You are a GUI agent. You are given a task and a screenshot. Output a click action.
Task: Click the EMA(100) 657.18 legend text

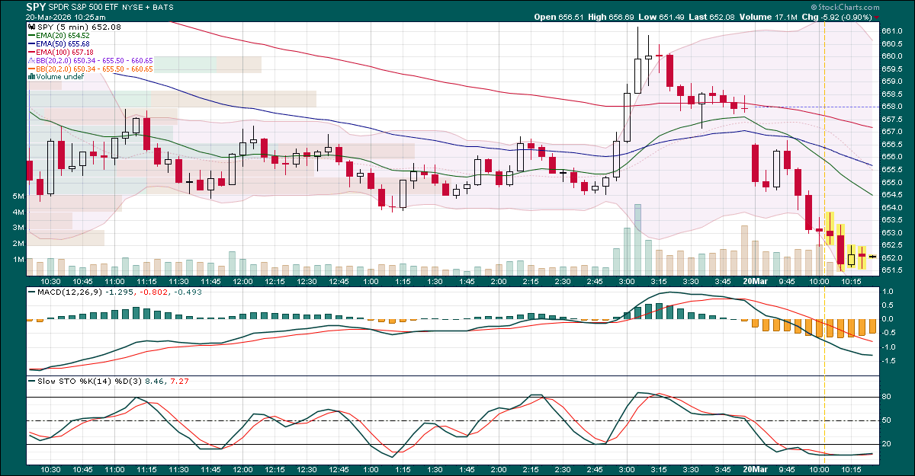[65, 53]
